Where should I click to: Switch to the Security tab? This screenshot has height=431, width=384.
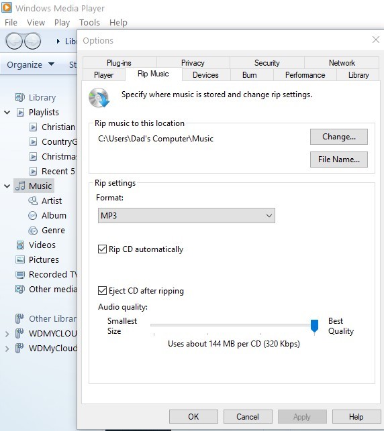tap(267, 62)
